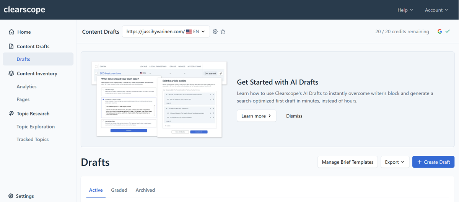Open Topic Research section
The height and width of the screenshot is (202, 459).
pyautogui.click(x=33, y=114)
